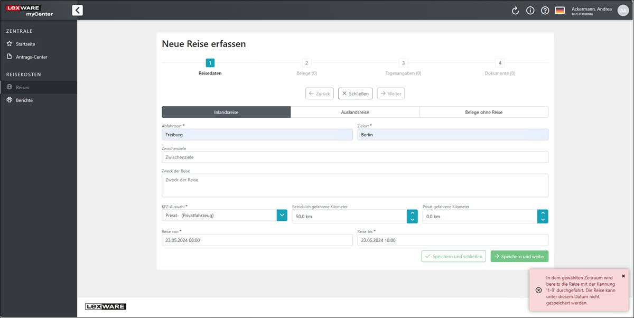Click the Speichern und weiter button
The width and height of the screenshot is (634, 318).
point(519,256)
